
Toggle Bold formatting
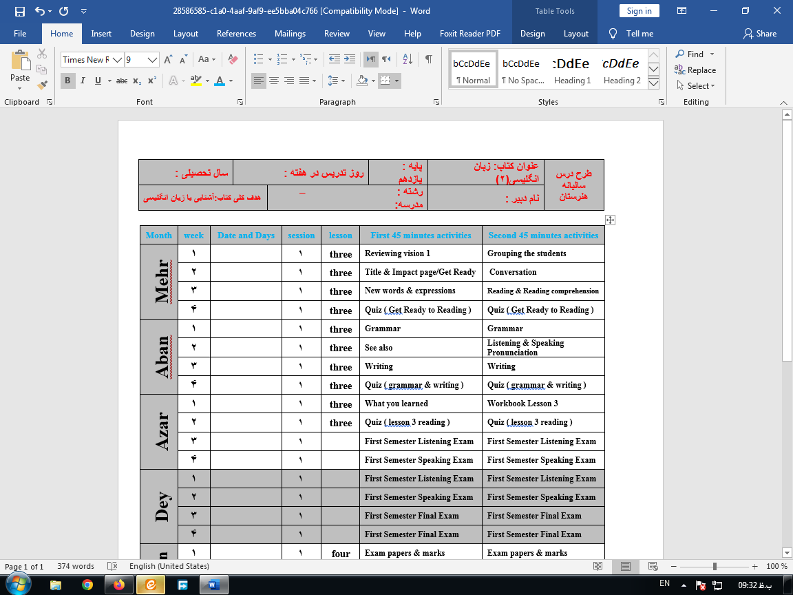coord(67,81)
